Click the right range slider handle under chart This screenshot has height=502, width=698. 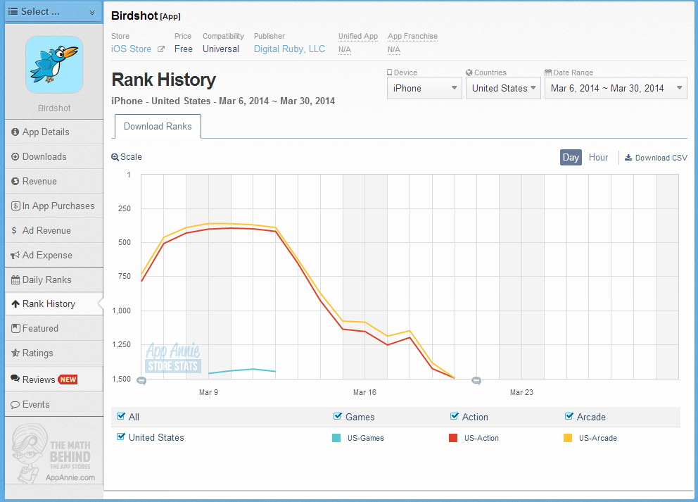pos(476,380)
